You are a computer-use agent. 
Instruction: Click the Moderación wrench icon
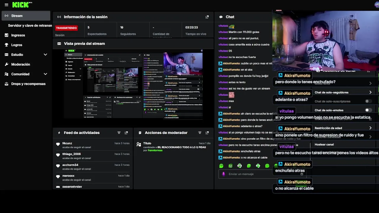click(7, 64)
